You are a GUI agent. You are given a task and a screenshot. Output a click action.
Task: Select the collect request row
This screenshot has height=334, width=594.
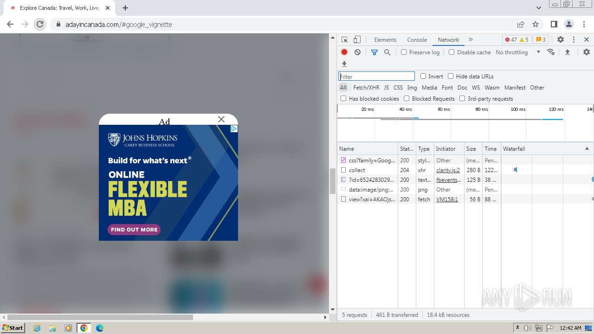tap(465, 170)
